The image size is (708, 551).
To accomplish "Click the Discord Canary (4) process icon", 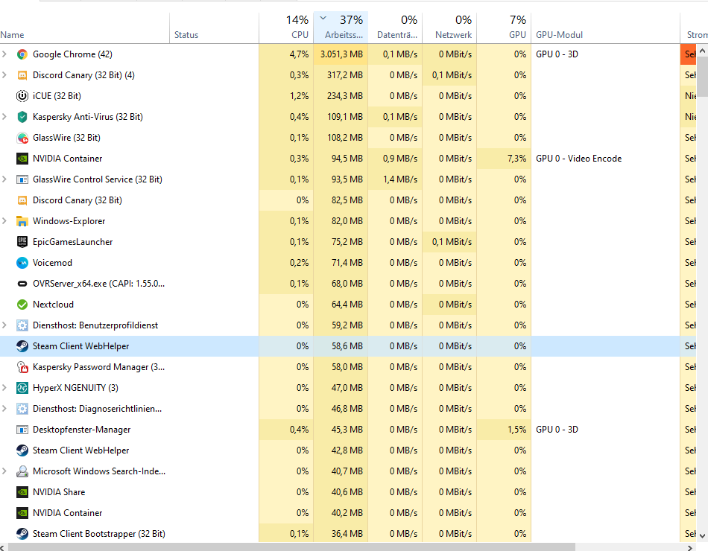I will click(22, 75).
